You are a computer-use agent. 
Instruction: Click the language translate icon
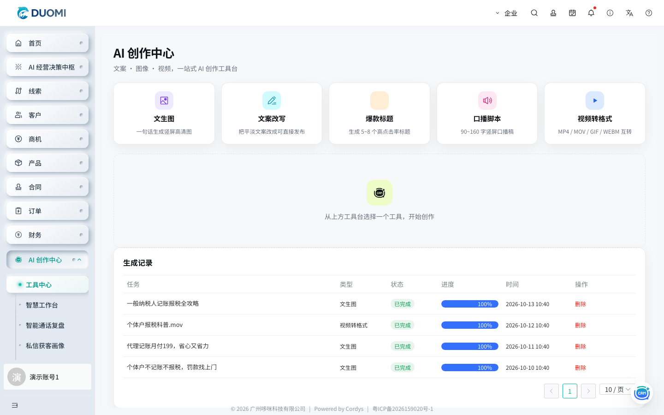629,13
